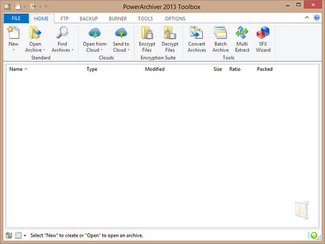Sort by the Ratio column header
The height and width of the screenshot is (244, 325).
coord(235,69)
